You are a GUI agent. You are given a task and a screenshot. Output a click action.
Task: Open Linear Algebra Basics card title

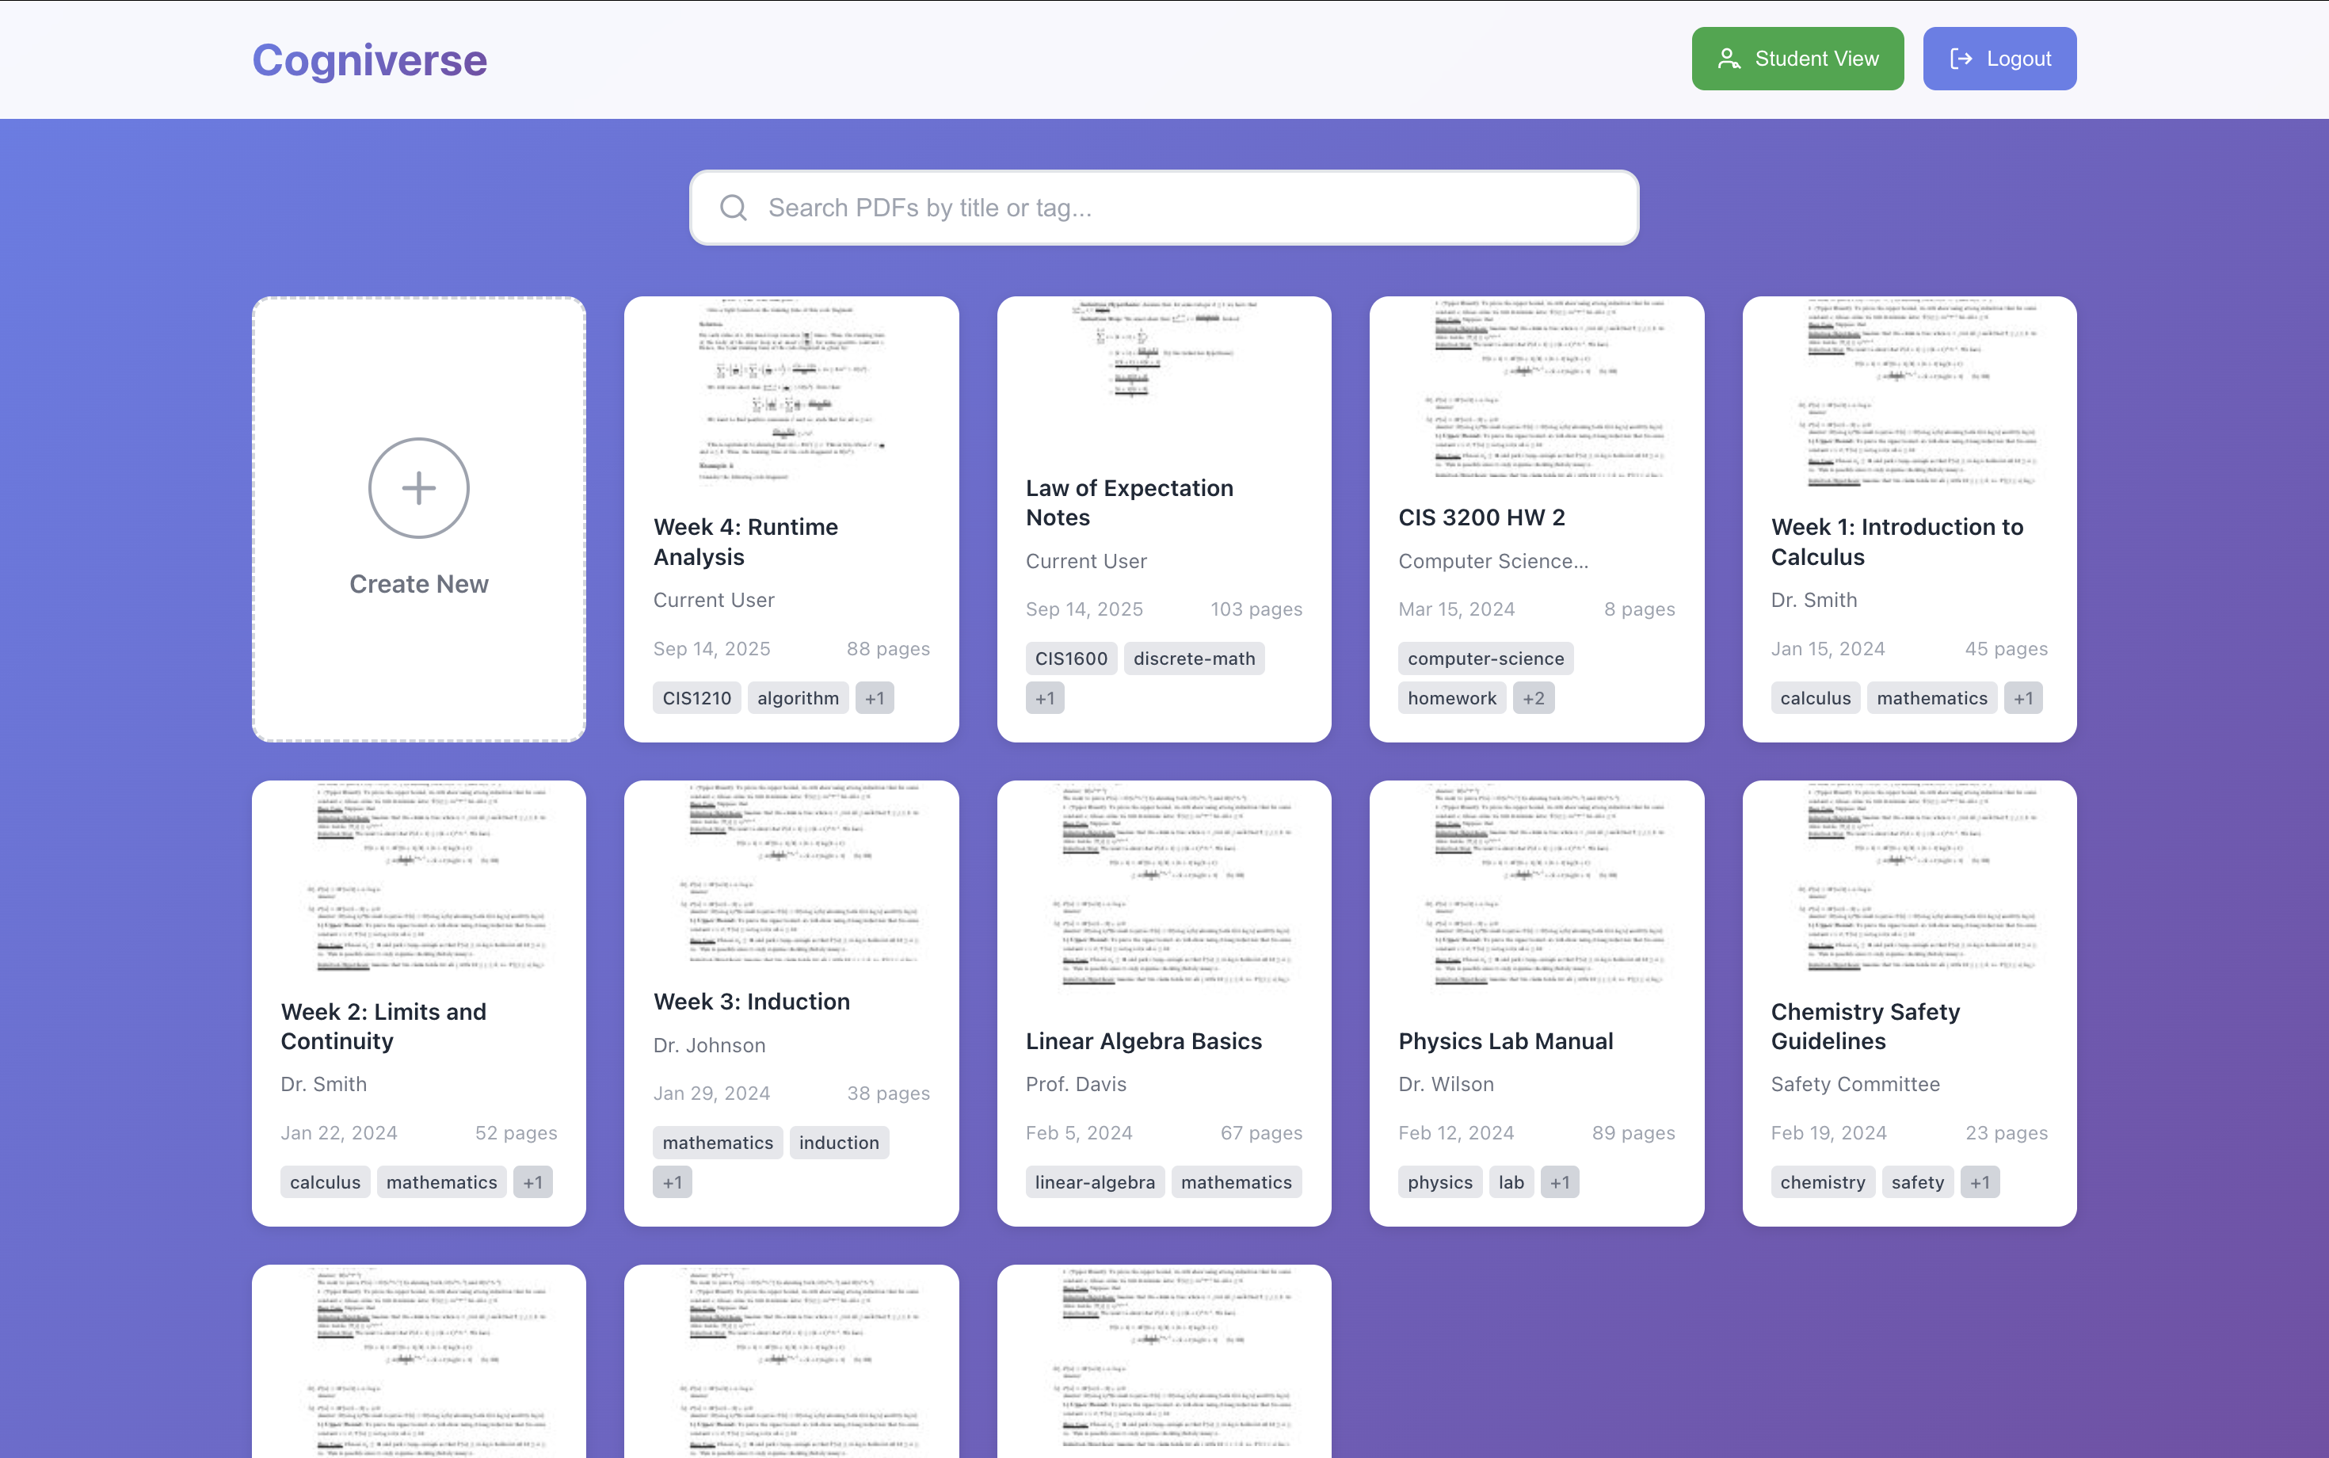coord(1143,1040)
